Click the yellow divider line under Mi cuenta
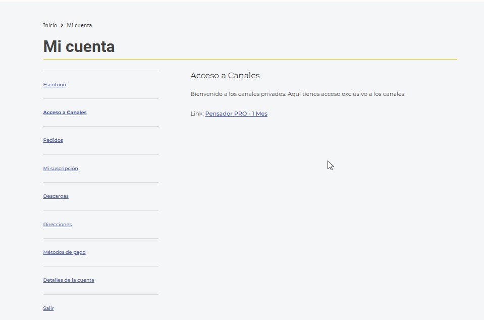 [x=250, y=60]
